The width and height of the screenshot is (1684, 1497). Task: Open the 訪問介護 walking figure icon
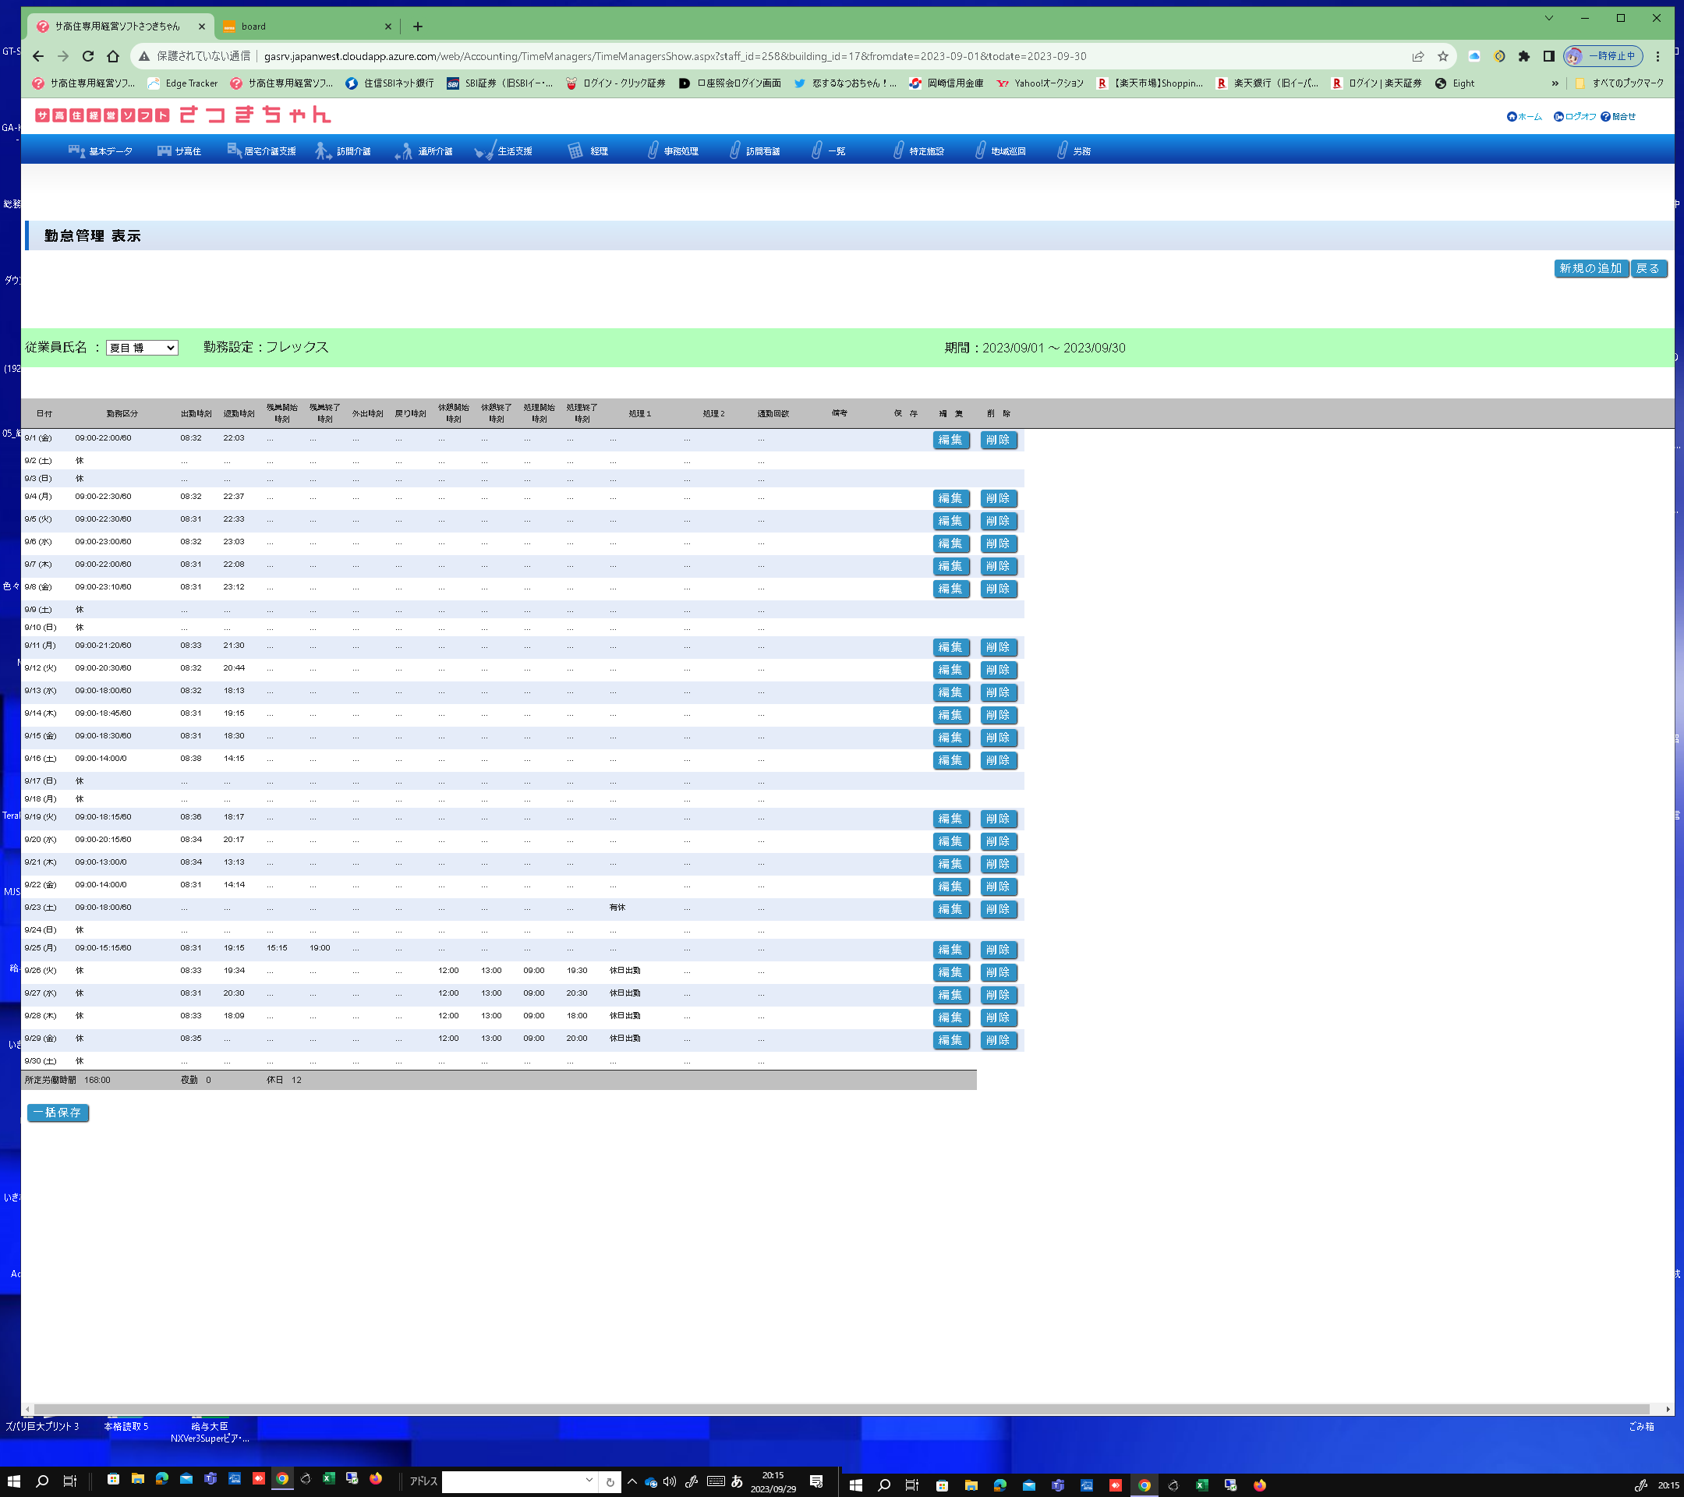click(x=323, y=150)
